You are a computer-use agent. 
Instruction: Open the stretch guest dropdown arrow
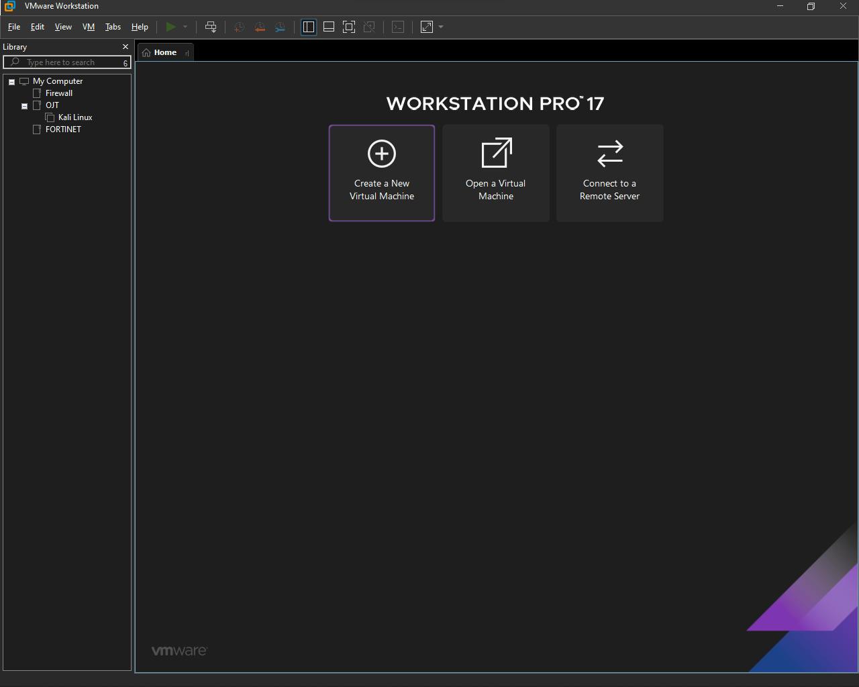tap(441, 27)
